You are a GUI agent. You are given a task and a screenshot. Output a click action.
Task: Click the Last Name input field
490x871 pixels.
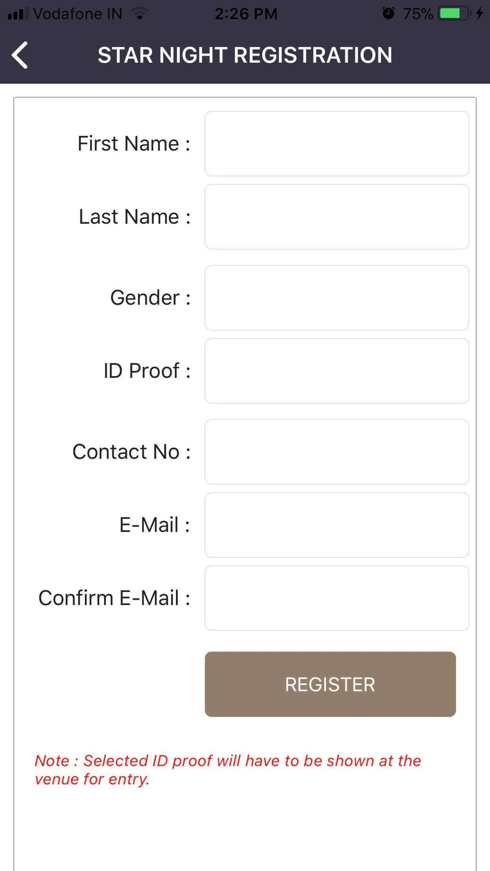(337, 217)
